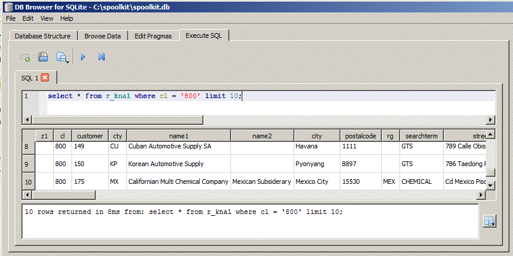
Task: Click the name1 column header
Action: coord(178,136)
